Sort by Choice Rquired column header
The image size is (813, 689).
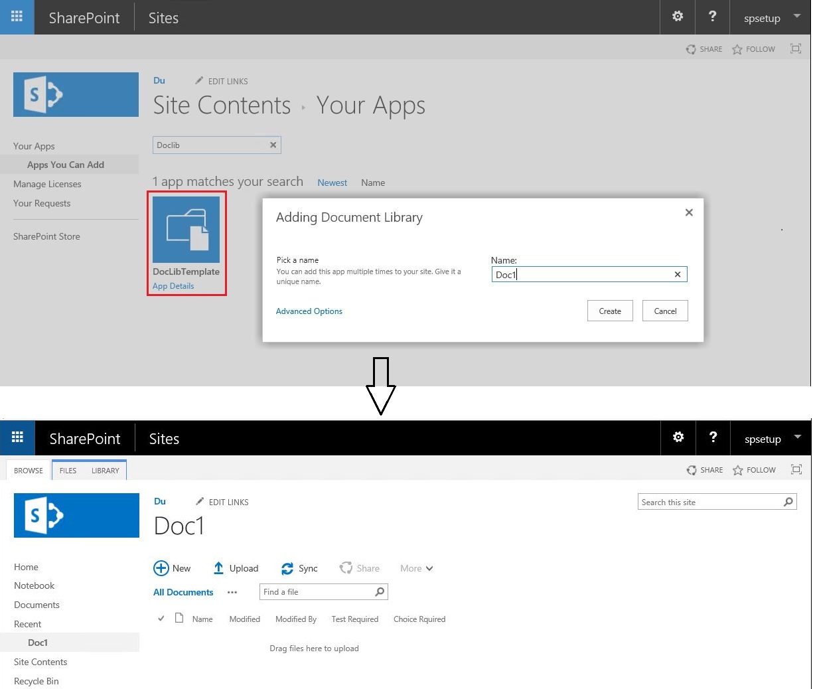tap(419, 619)
